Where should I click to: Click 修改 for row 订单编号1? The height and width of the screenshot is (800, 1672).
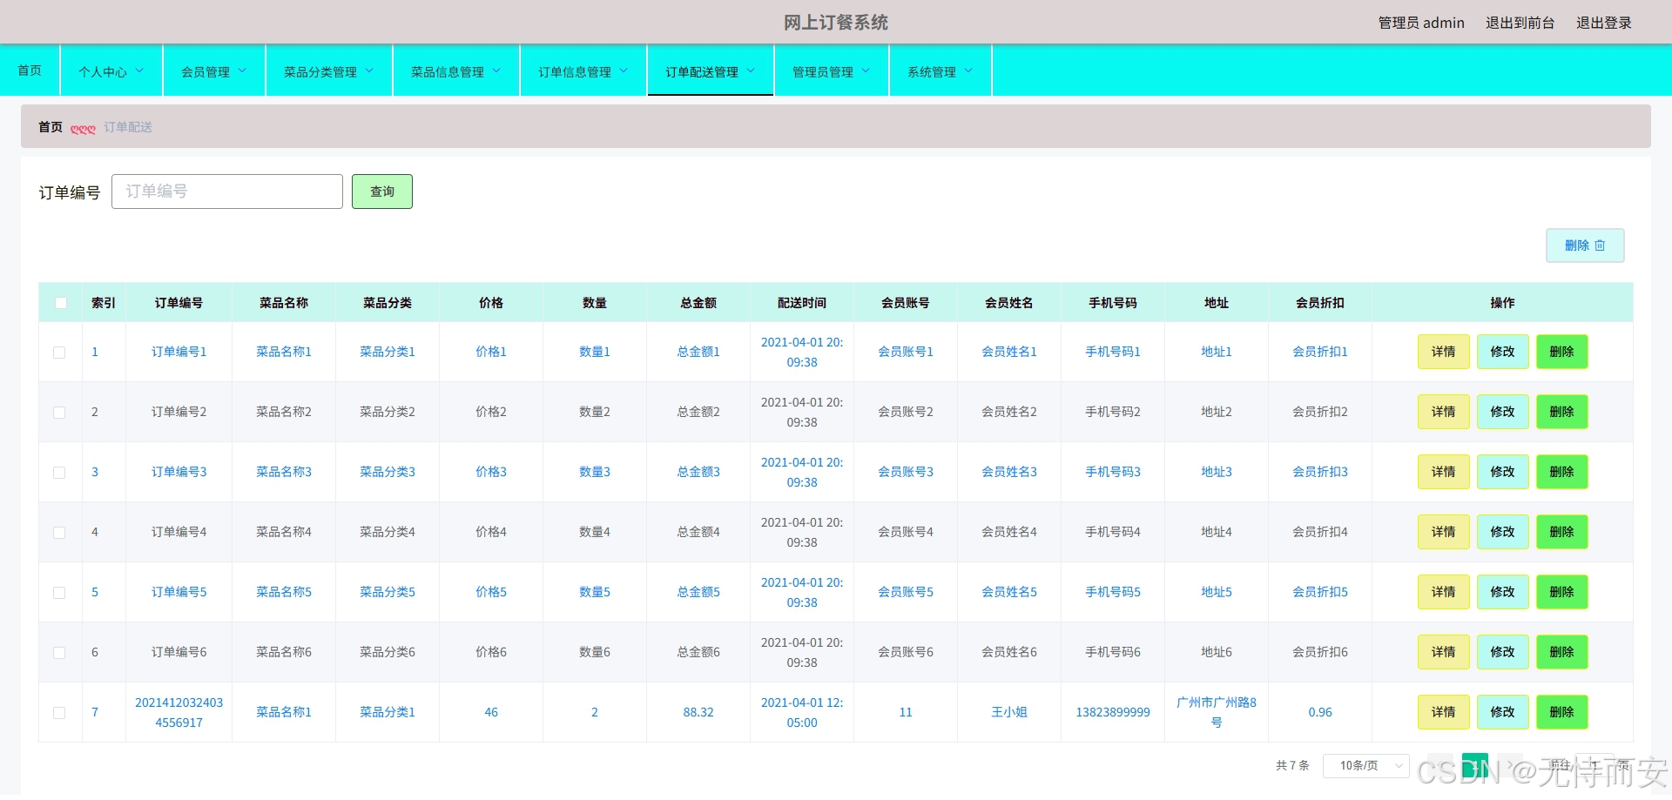(1503, 352)
